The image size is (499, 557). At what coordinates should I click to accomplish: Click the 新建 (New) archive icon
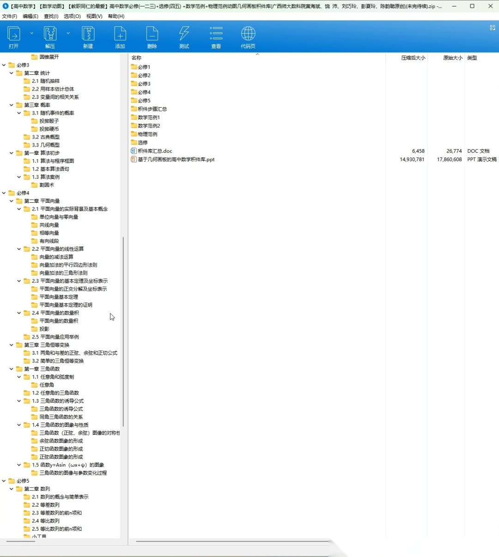pos(88,34)
